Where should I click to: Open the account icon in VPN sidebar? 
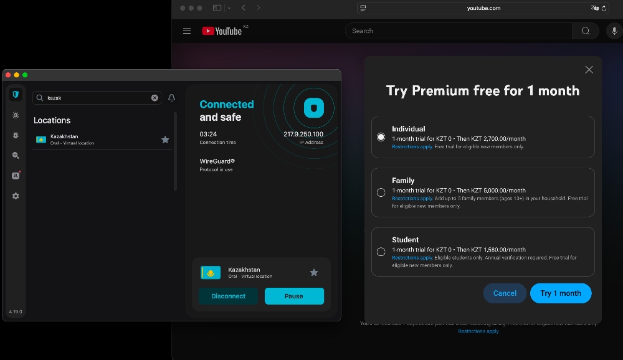click(16, 176)
